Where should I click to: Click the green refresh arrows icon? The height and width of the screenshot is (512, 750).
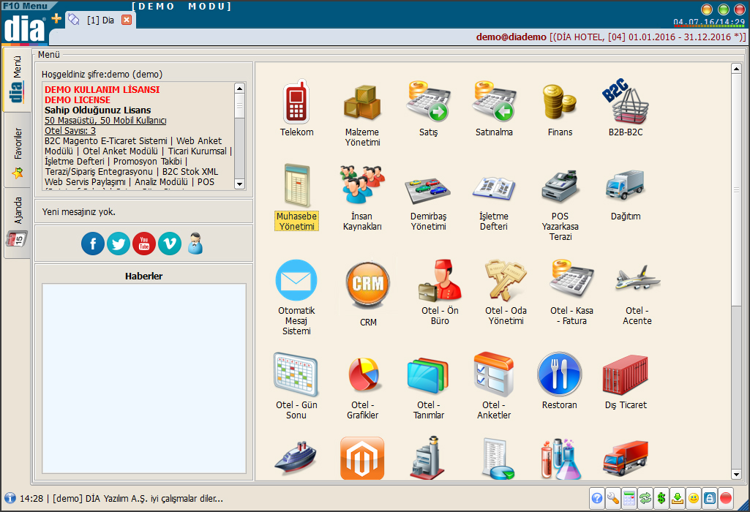click(645, 499)
